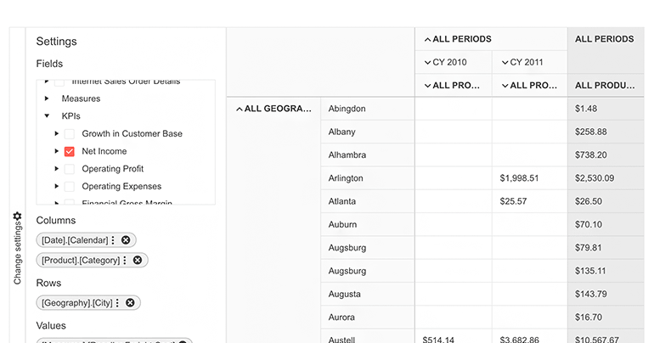Check the Growth in Customer Base checkbox
654x343 pixels.
point(70,134)
